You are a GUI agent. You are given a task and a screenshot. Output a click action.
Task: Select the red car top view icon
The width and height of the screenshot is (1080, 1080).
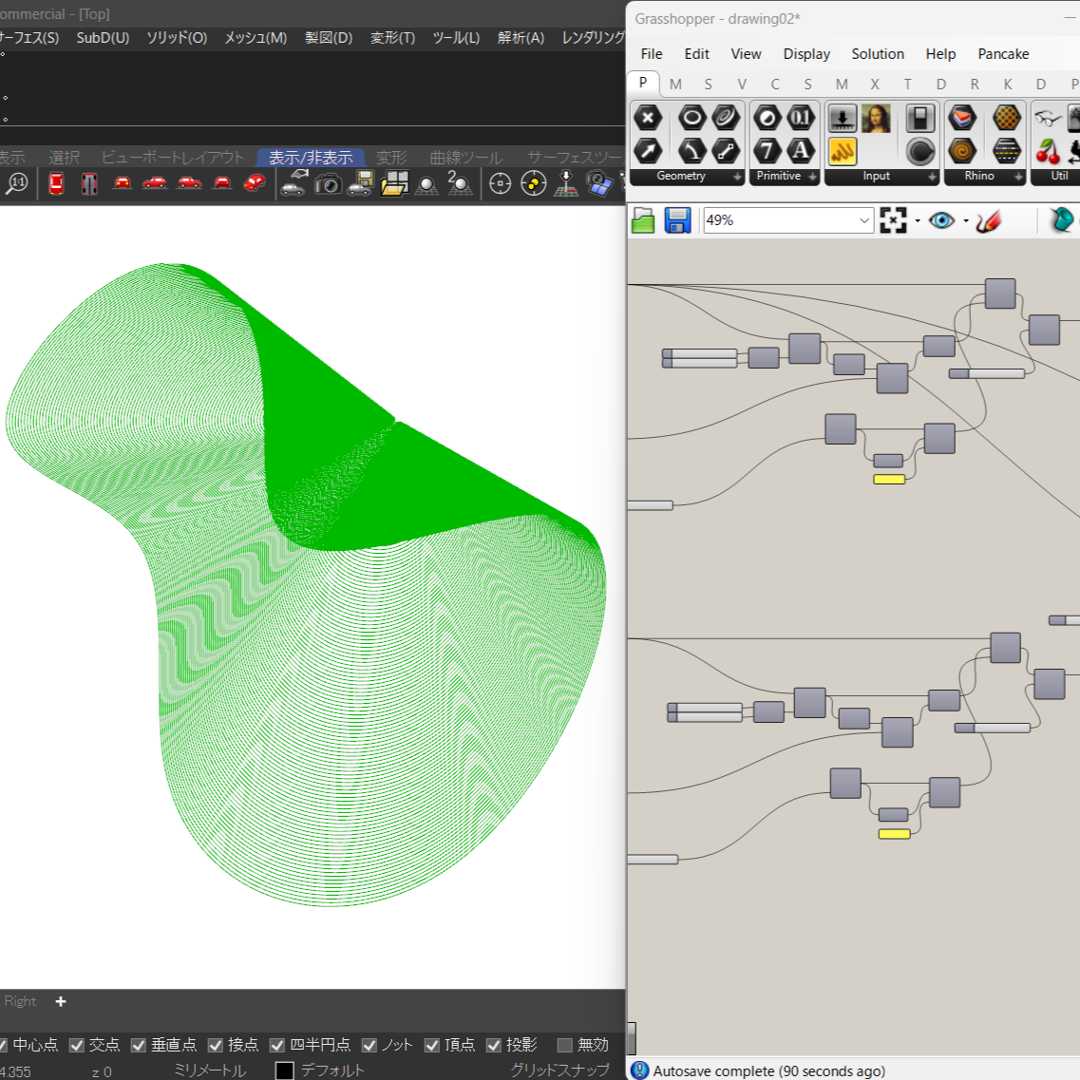coord(56,184)
